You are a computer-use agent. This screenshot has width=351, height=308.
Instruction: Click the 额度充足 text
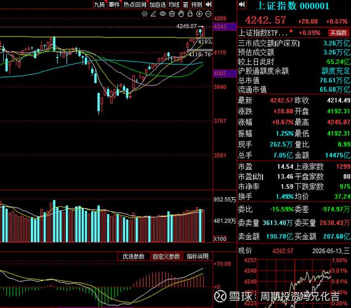tap(336, 71)
